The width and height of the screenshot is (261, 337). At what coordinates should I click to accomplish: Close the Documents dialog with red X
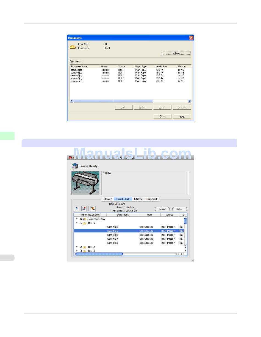click(191, 38)
